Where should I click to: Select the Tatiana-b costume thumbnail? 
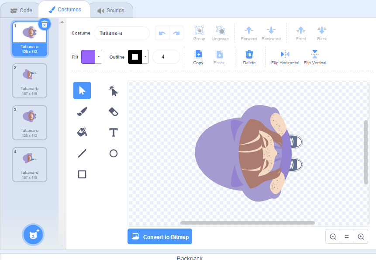click(30, 81)
